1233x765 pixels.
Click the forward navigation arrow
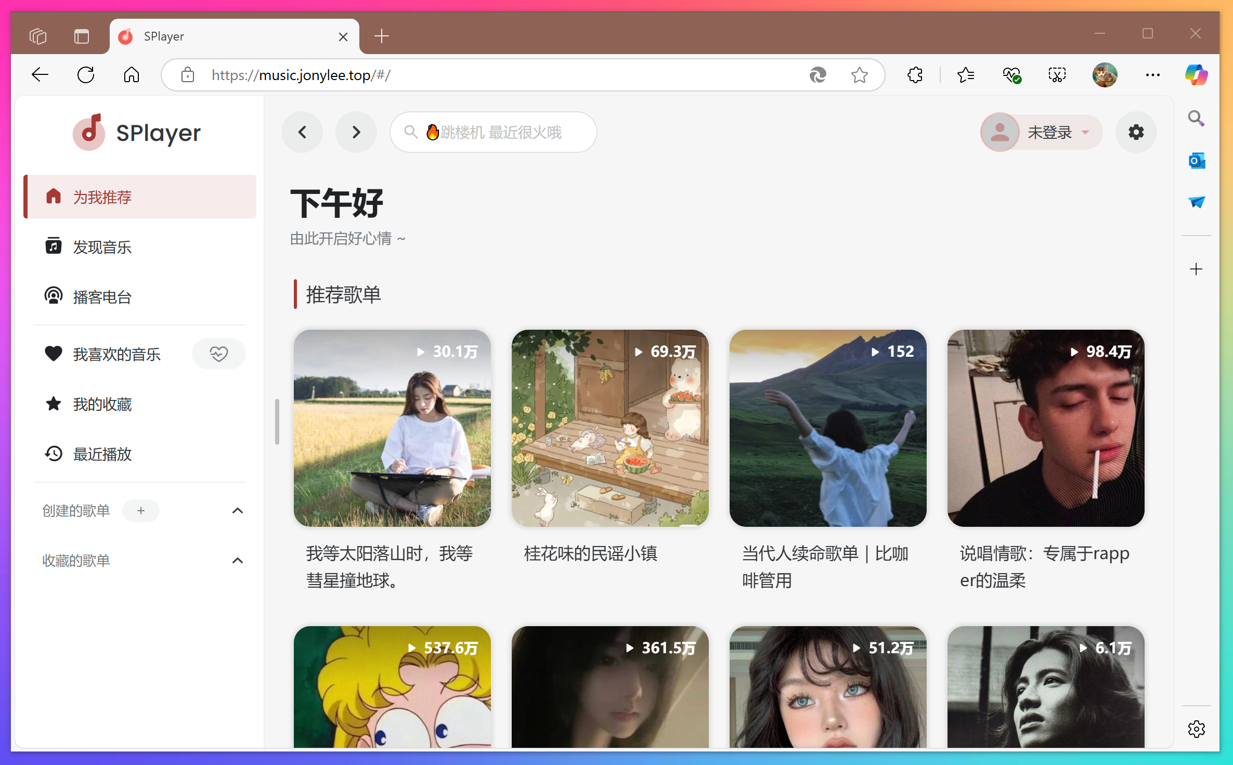[x=356, y=132]
